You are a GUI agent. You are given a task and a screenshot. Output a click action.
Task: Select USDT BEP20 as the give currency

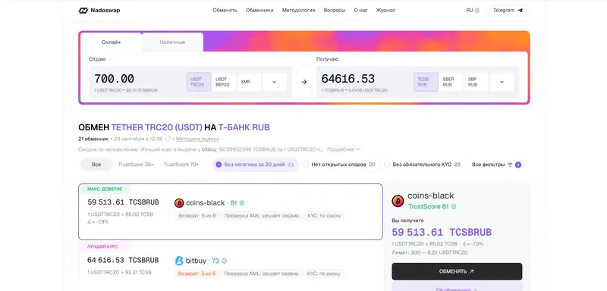coord(223,82)
